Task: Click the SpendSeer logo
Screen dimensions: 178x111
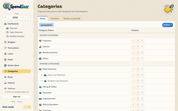Action: (x=16, y=6)
